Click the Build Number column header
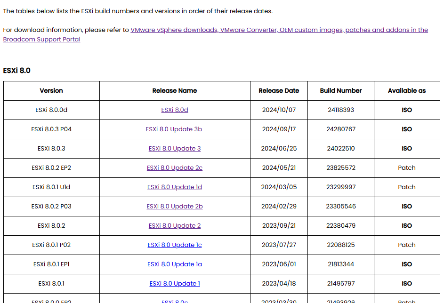Viewport: 444px width, 303px height. click(340, 91)
